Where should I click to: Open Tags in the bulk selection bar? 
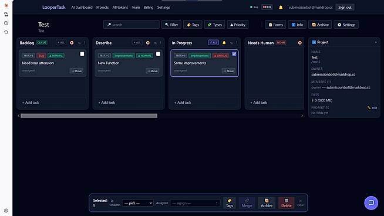pyautogui.click(x=230, y=203)
